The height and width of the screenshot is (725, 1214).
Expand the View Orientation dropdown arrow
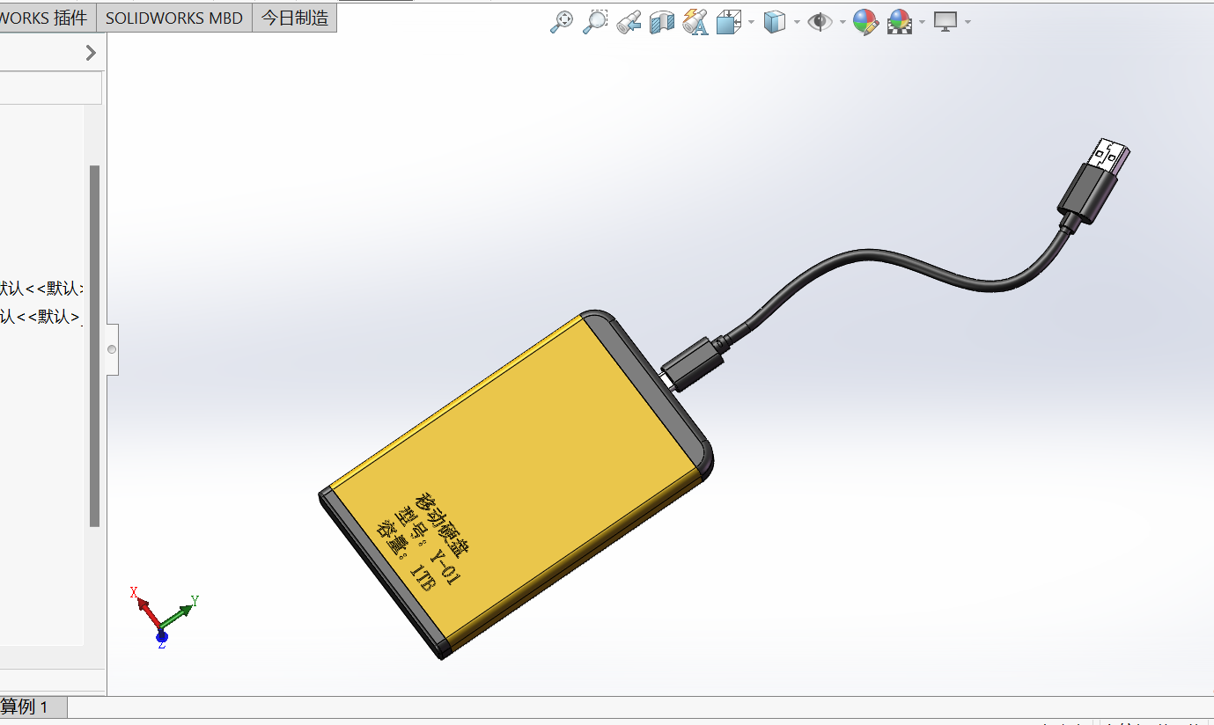[751, 22]
